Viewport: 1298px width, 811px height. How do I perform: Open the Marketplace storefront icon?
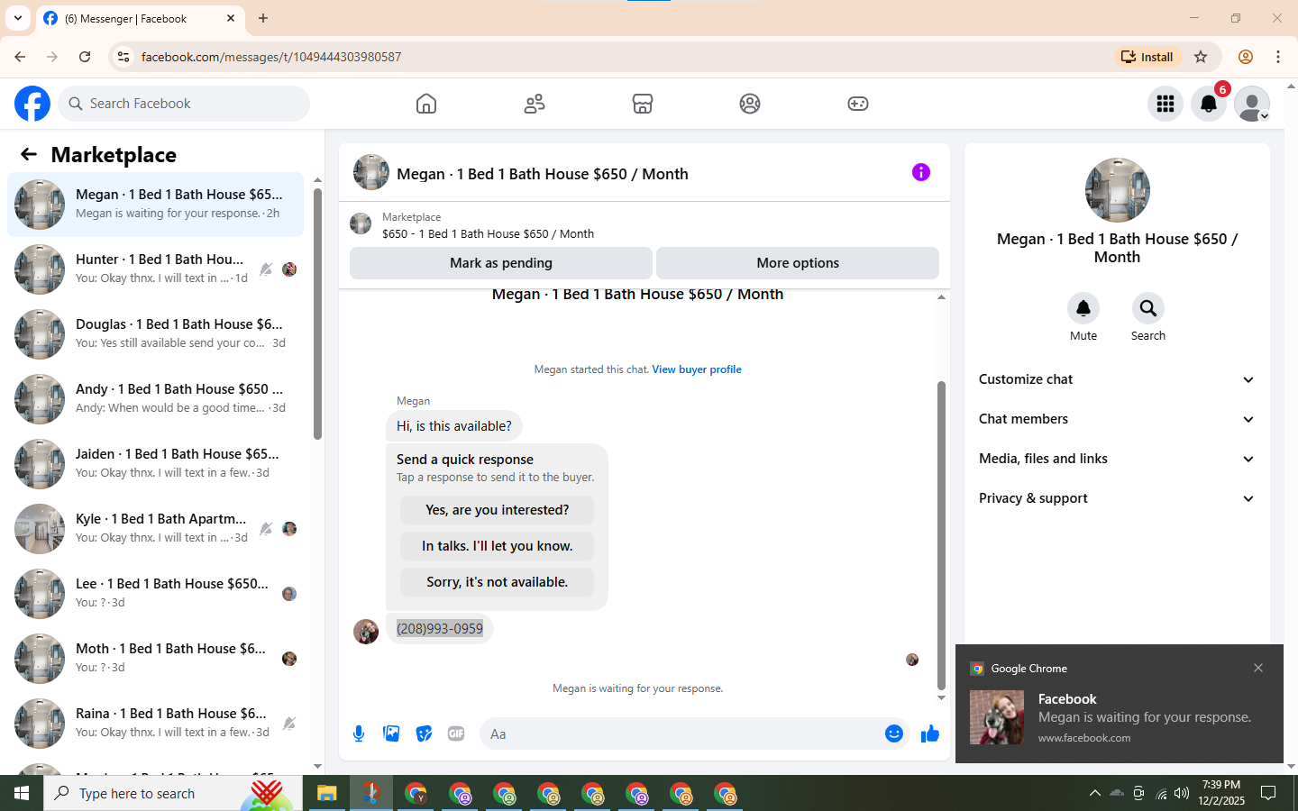pyautogui.click(x=643, y=104)
